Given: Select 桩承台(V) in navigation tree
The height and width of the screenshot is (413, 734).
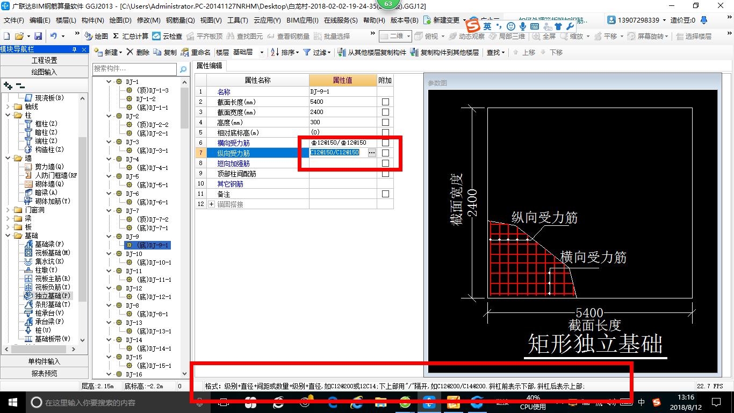Looking at the screenshot, I should tap(44, 313).
